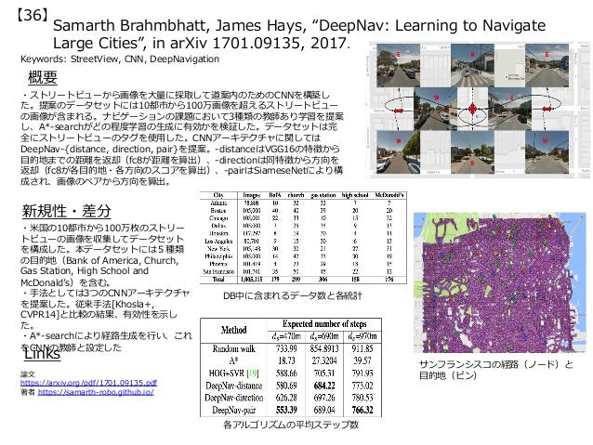Screen dimensions: 593x445
Task: Click the gas station column header
Action: (x=323, y=195)
